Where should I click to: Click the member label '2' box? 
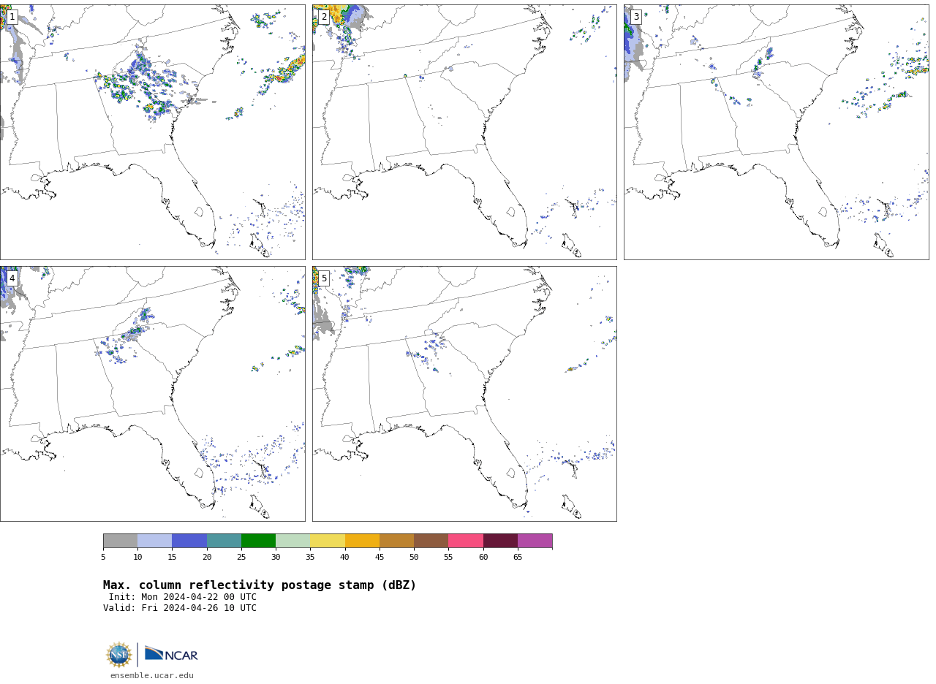(x=324, y=17)
